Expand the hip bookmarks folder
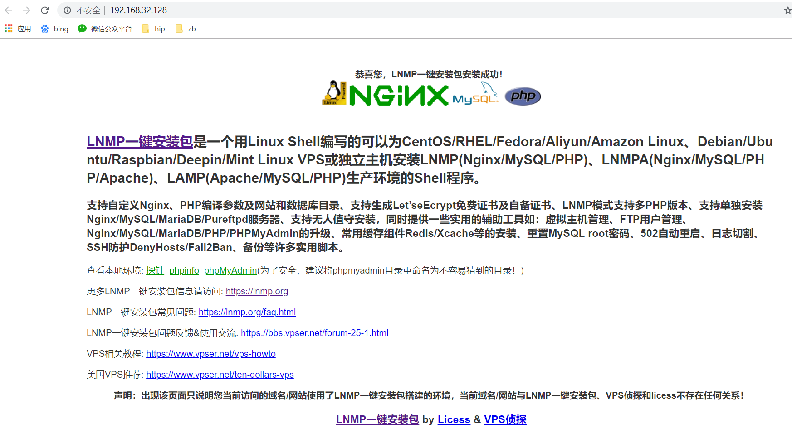Image resolution: width=792 pixels, height=433 pixels. tap(153, 28)
